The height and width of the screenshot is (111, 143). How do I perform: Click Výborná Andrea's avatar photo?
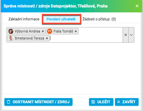11,31
